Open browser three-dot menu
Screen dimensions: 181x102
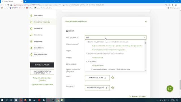(x=179, y=5)
